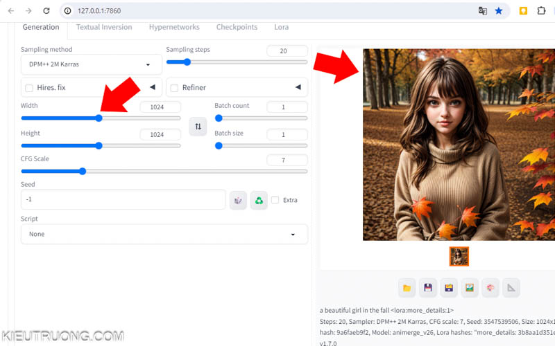Open the Sampling method dropdown

pos(92,64)
